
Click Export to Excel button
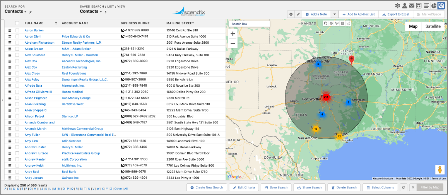point(395,14)
